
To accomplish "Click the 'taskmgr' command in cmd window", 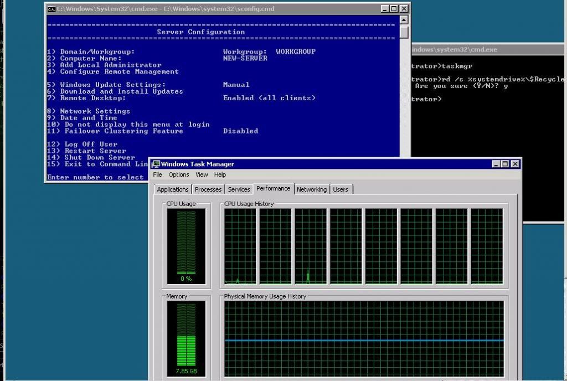I will pyautogui.click(x=457, y=66).
